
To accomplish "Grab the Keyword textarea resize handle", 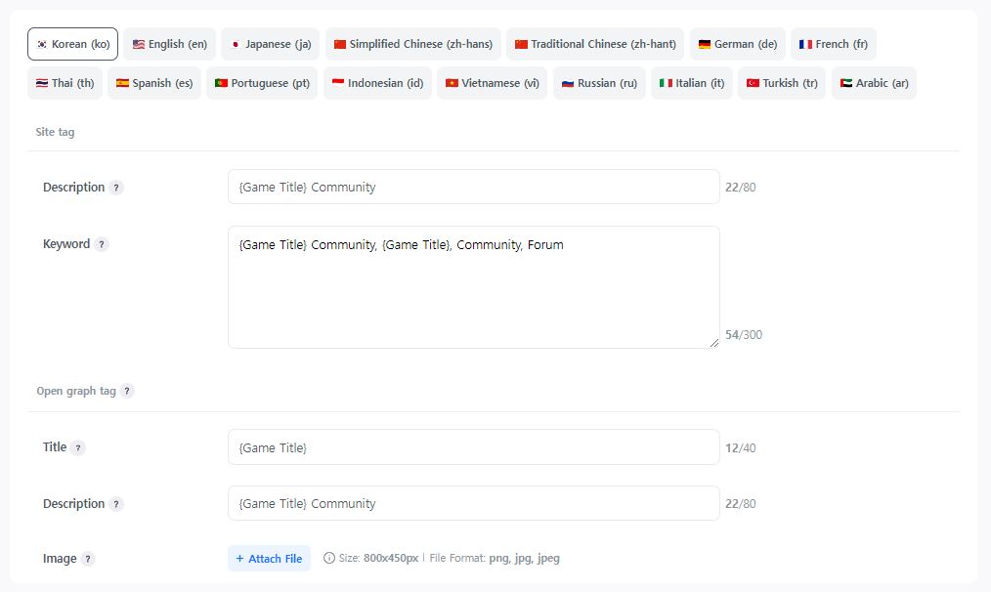I will pos(713,342).
